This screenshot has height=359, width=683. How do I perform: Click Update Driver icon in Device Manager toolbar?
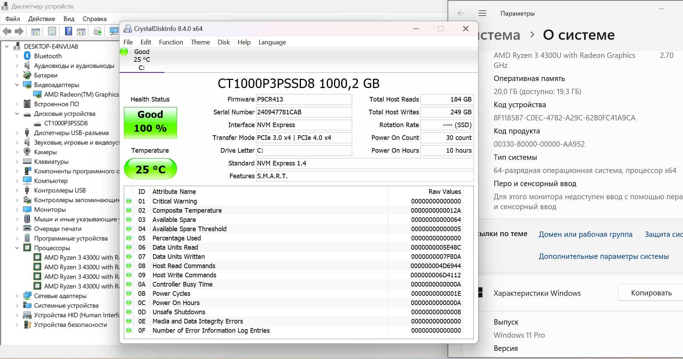coord(97,31)
